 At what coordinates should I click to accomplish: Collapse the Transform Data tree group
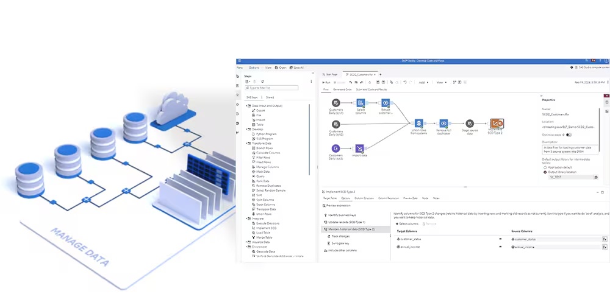point(246,143)
